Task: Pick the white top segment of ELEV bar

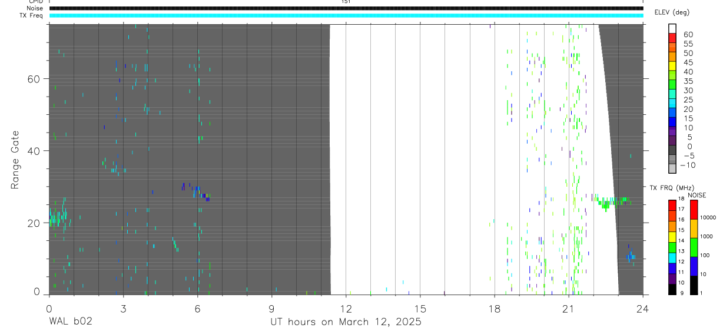Action: coord(672,28)
